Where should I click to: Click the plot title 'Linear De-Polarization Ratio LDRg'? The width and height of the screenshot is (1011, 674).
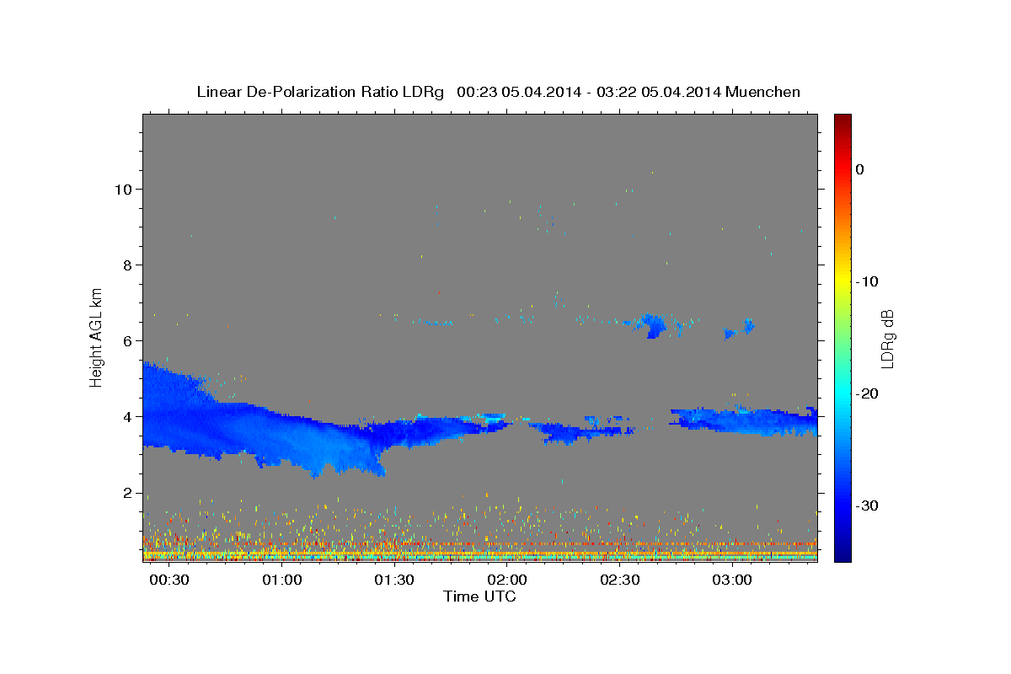click(320, 92)
